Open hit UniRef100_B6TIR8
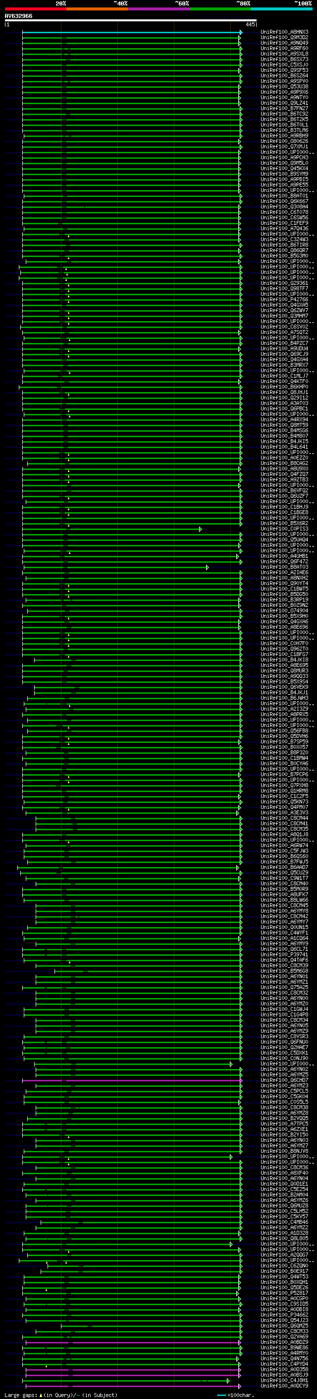The width and height of the screenshot is (317, 1399). pyautogui.click(x=284, y=245)
